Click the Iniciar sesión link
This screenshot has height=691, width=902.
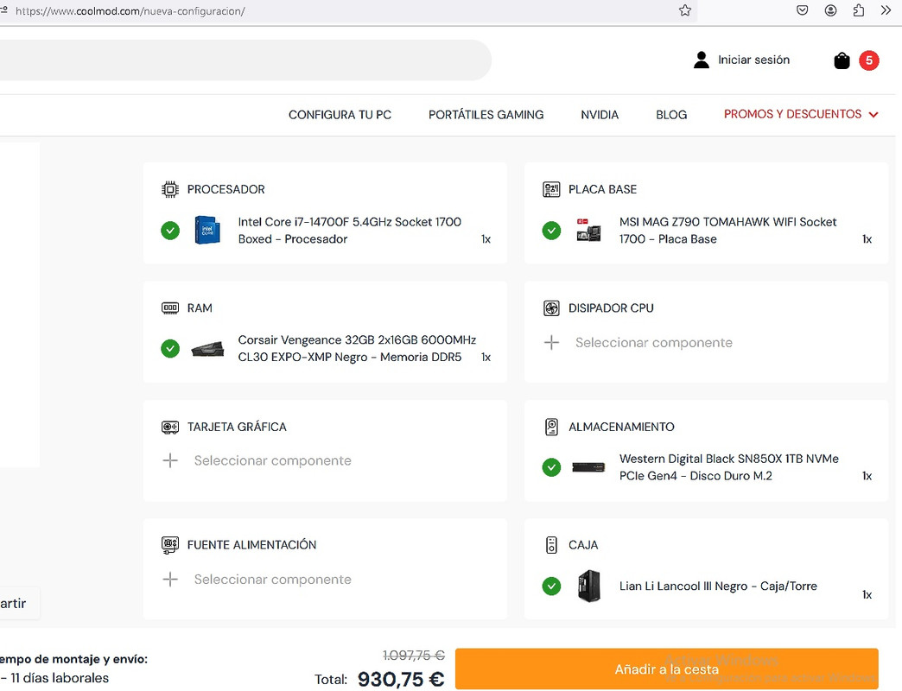(753, 60)
